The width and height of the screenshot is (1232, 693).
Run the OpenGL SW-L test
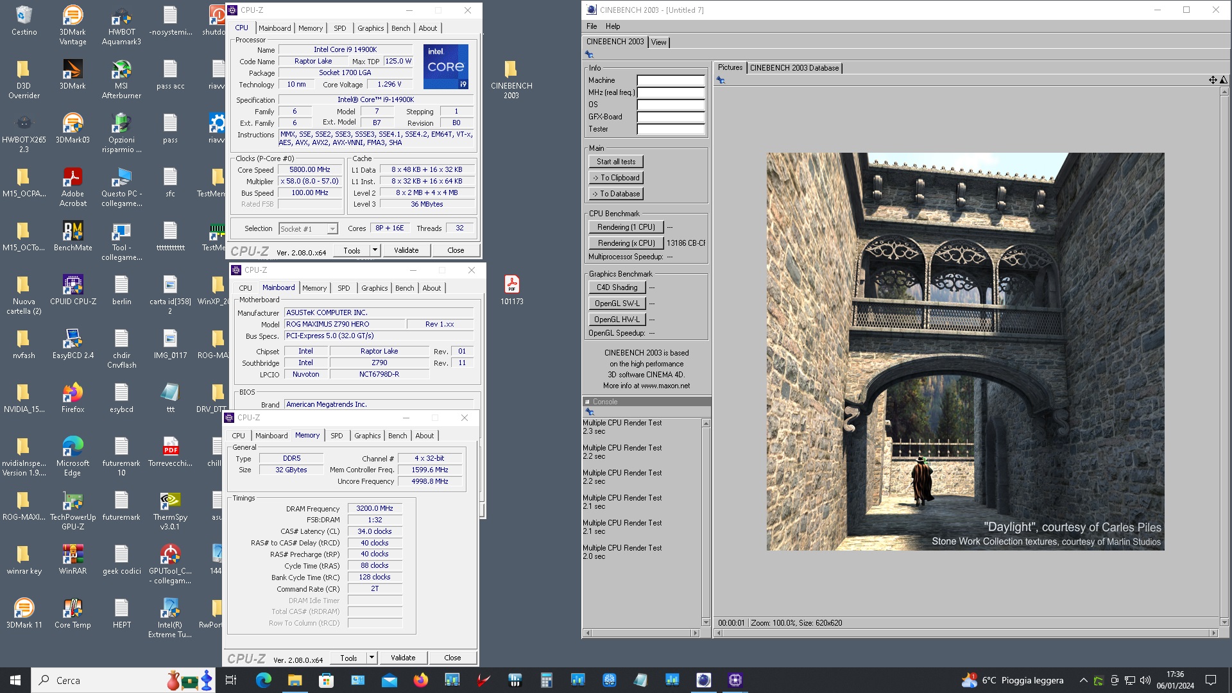[617, 304]
